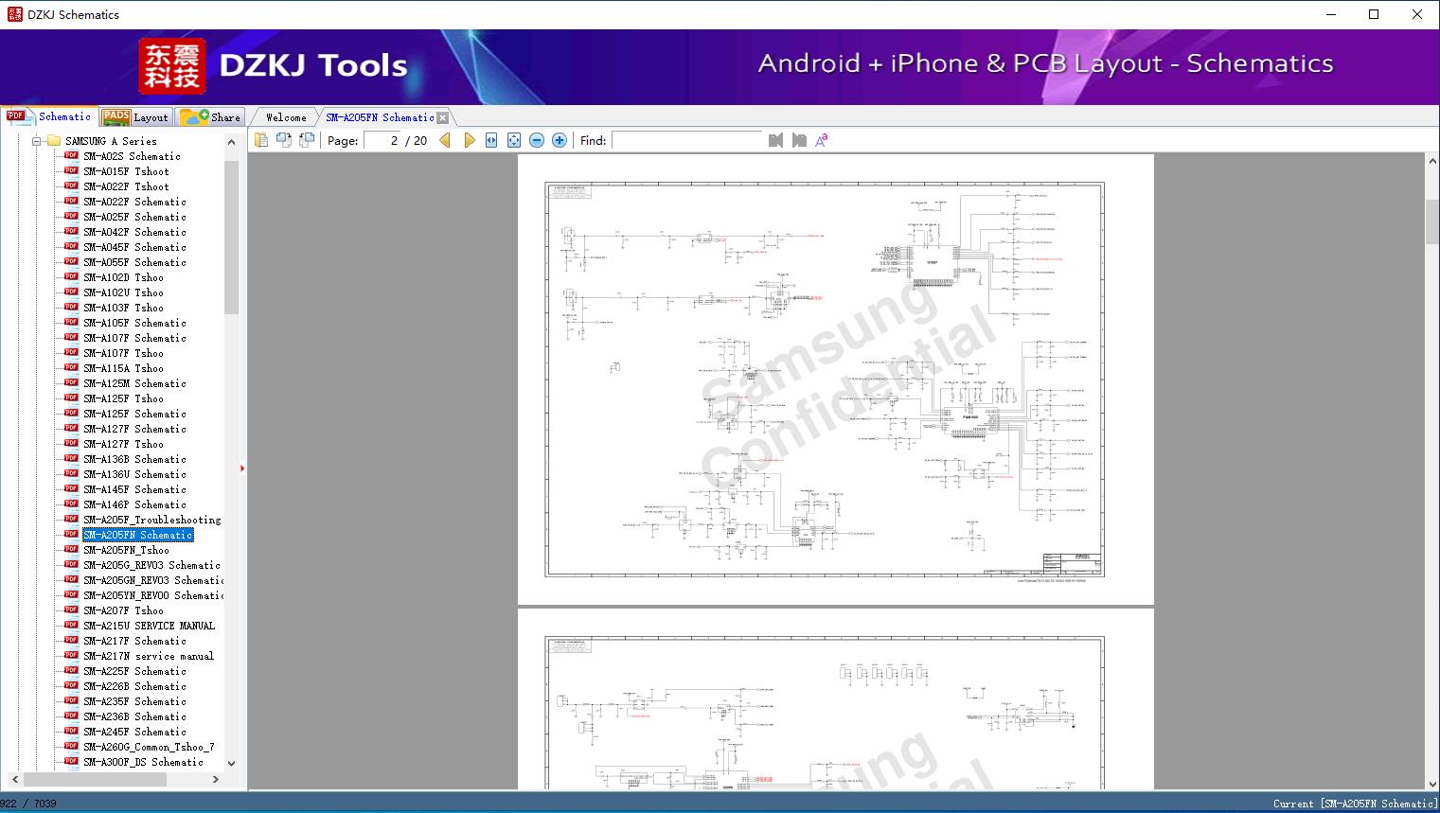Select SM-A217N service manual in the tree

click(149, 656)
